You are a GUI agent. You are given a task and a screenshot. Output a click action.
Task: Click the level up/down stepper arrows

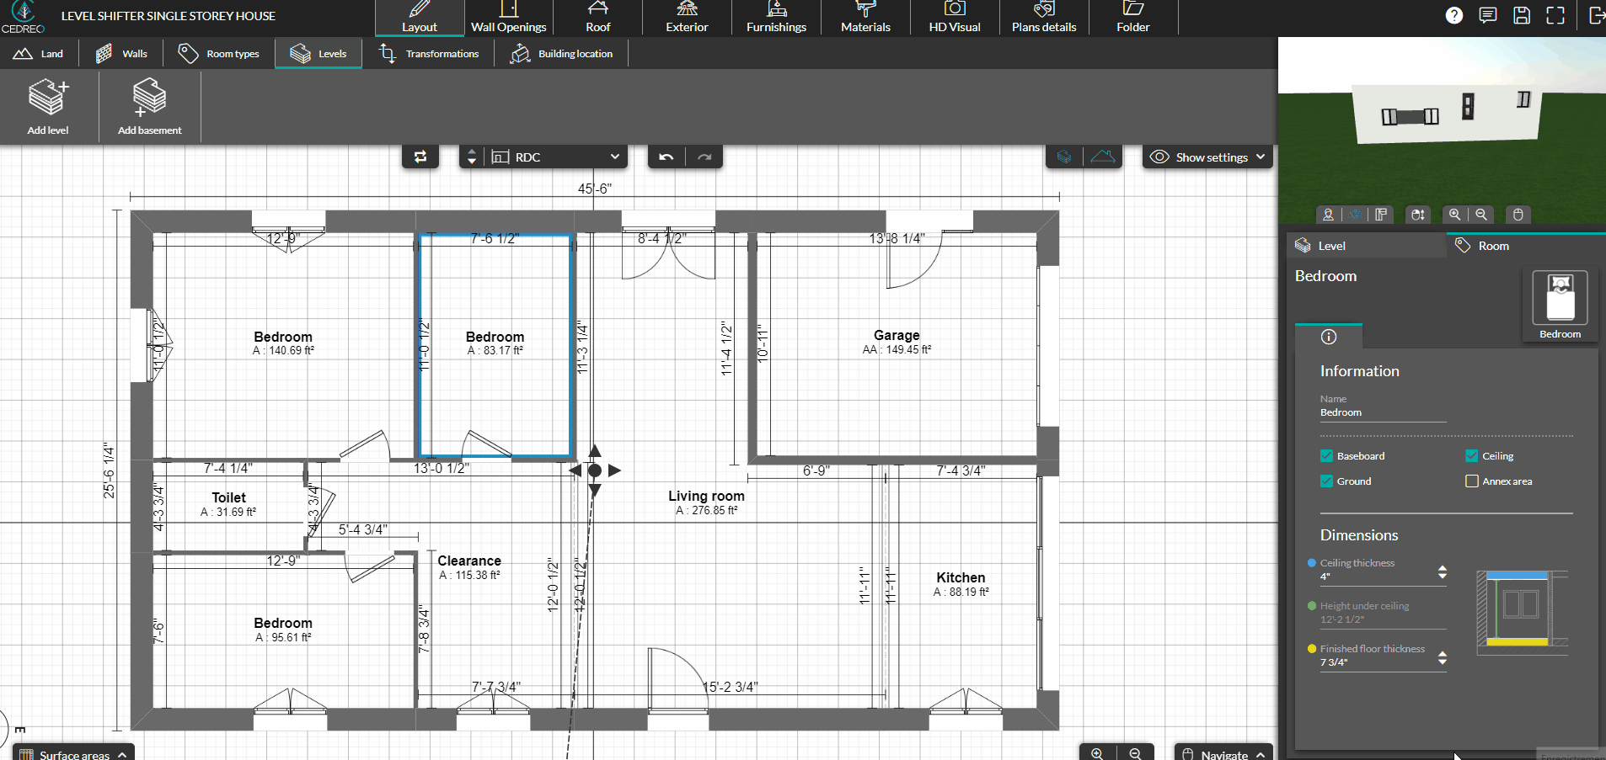472,157
